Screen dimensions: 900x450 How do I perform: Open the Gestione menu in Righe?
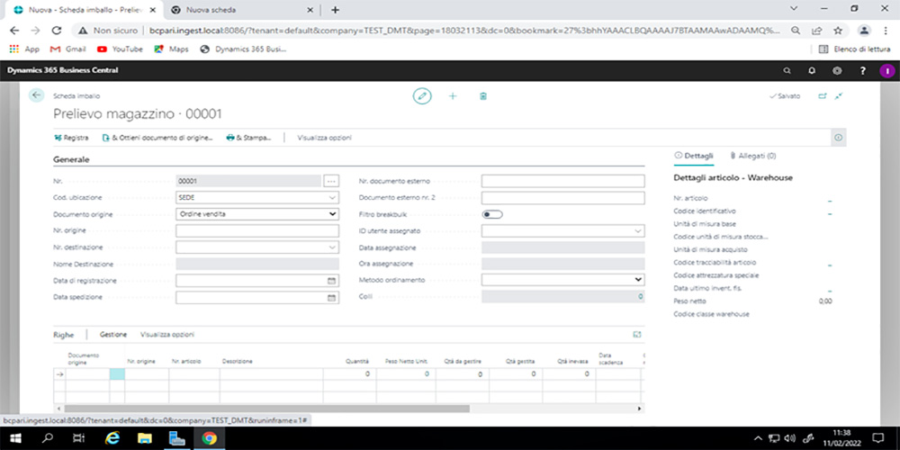(112, 335)
